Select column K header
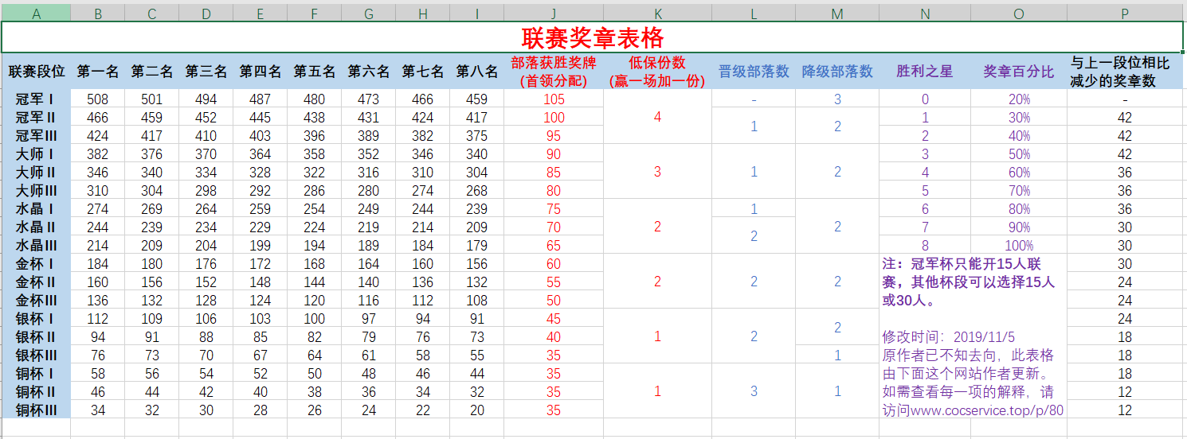1187x439 pixels. (657, 13)
